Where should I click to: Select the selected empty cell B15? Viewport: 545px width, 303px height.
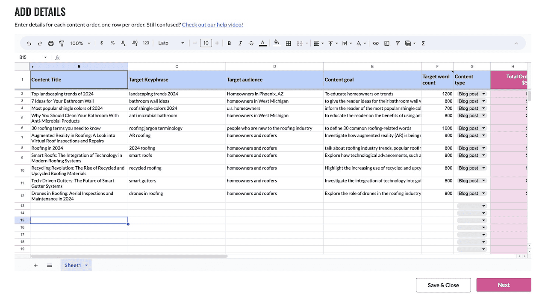(79, 221)
